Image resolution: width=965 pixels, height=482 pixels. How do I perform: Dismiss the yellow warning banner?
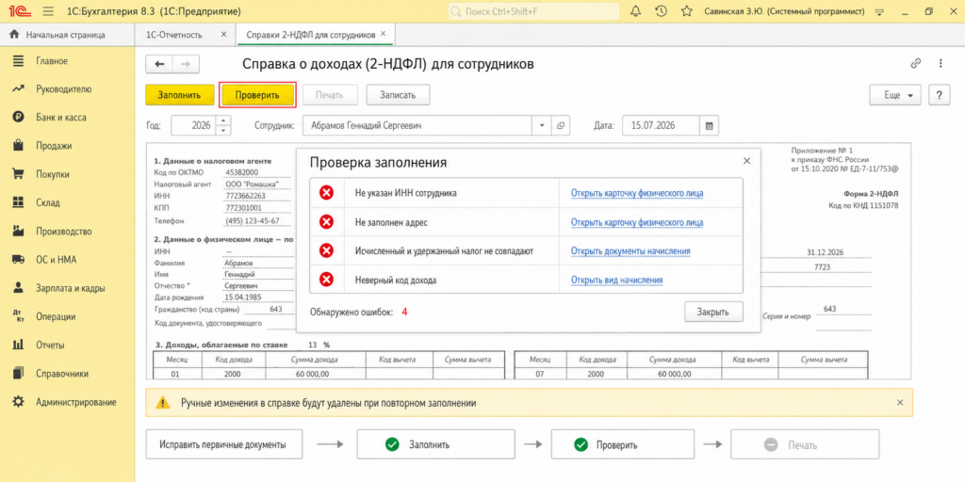[900, 403]
